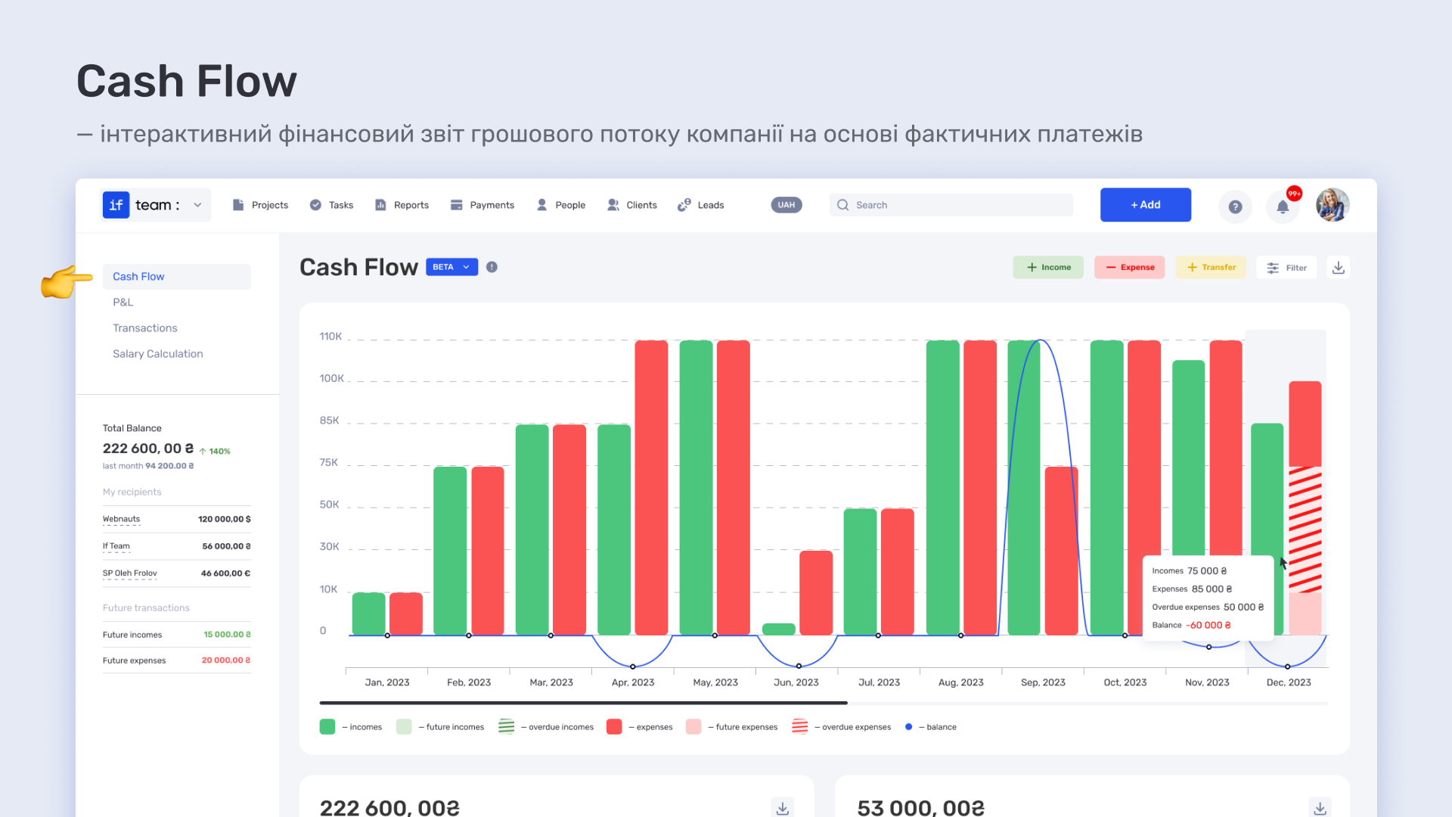Click the help question mark icon
This screenshot has height=817, width=1452.
[x=1235, y=206]
